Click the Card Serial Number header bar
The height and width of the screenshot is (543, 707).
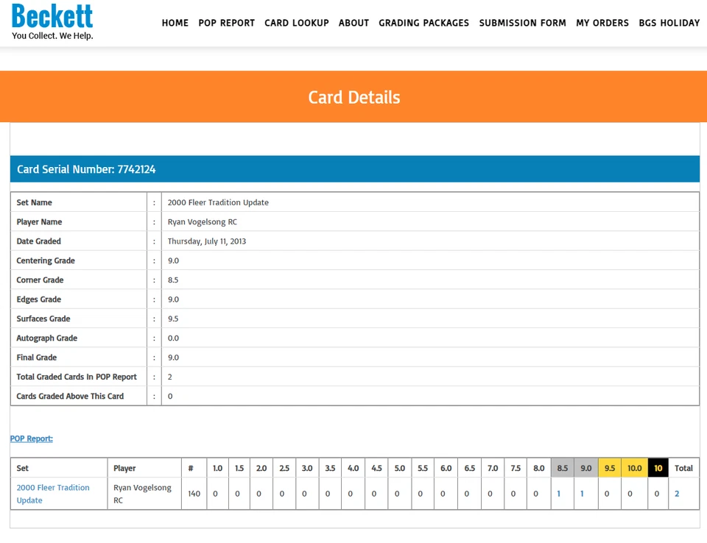click(x=355, y=169)
